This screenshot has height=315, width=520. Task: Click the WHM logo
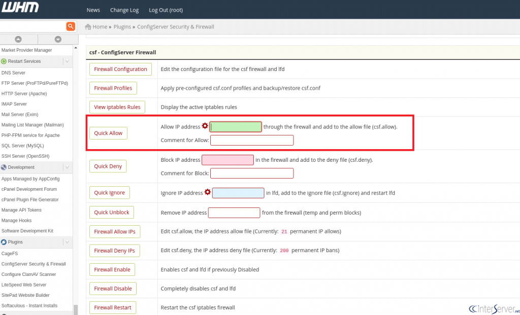tap(20, 7)
